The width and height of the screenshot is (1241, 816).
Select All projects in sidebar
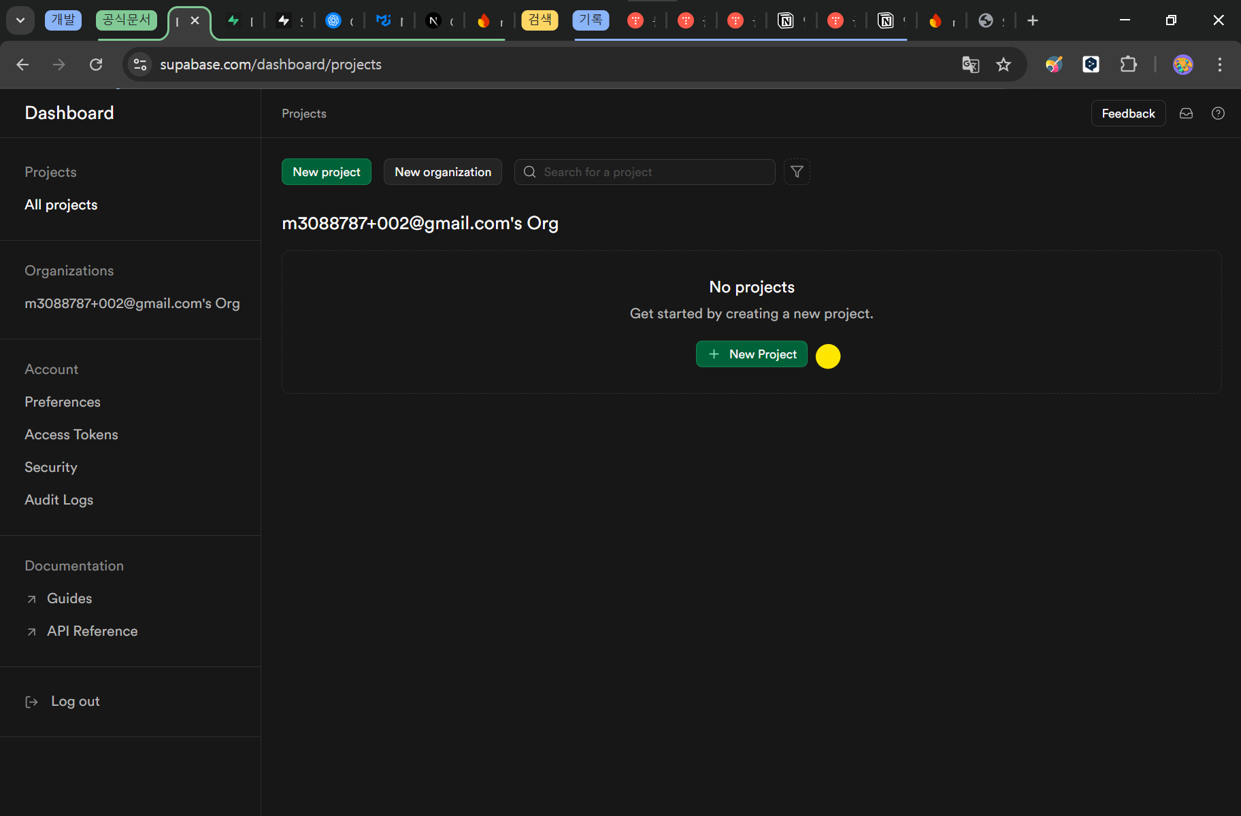[x=61, y=205]
